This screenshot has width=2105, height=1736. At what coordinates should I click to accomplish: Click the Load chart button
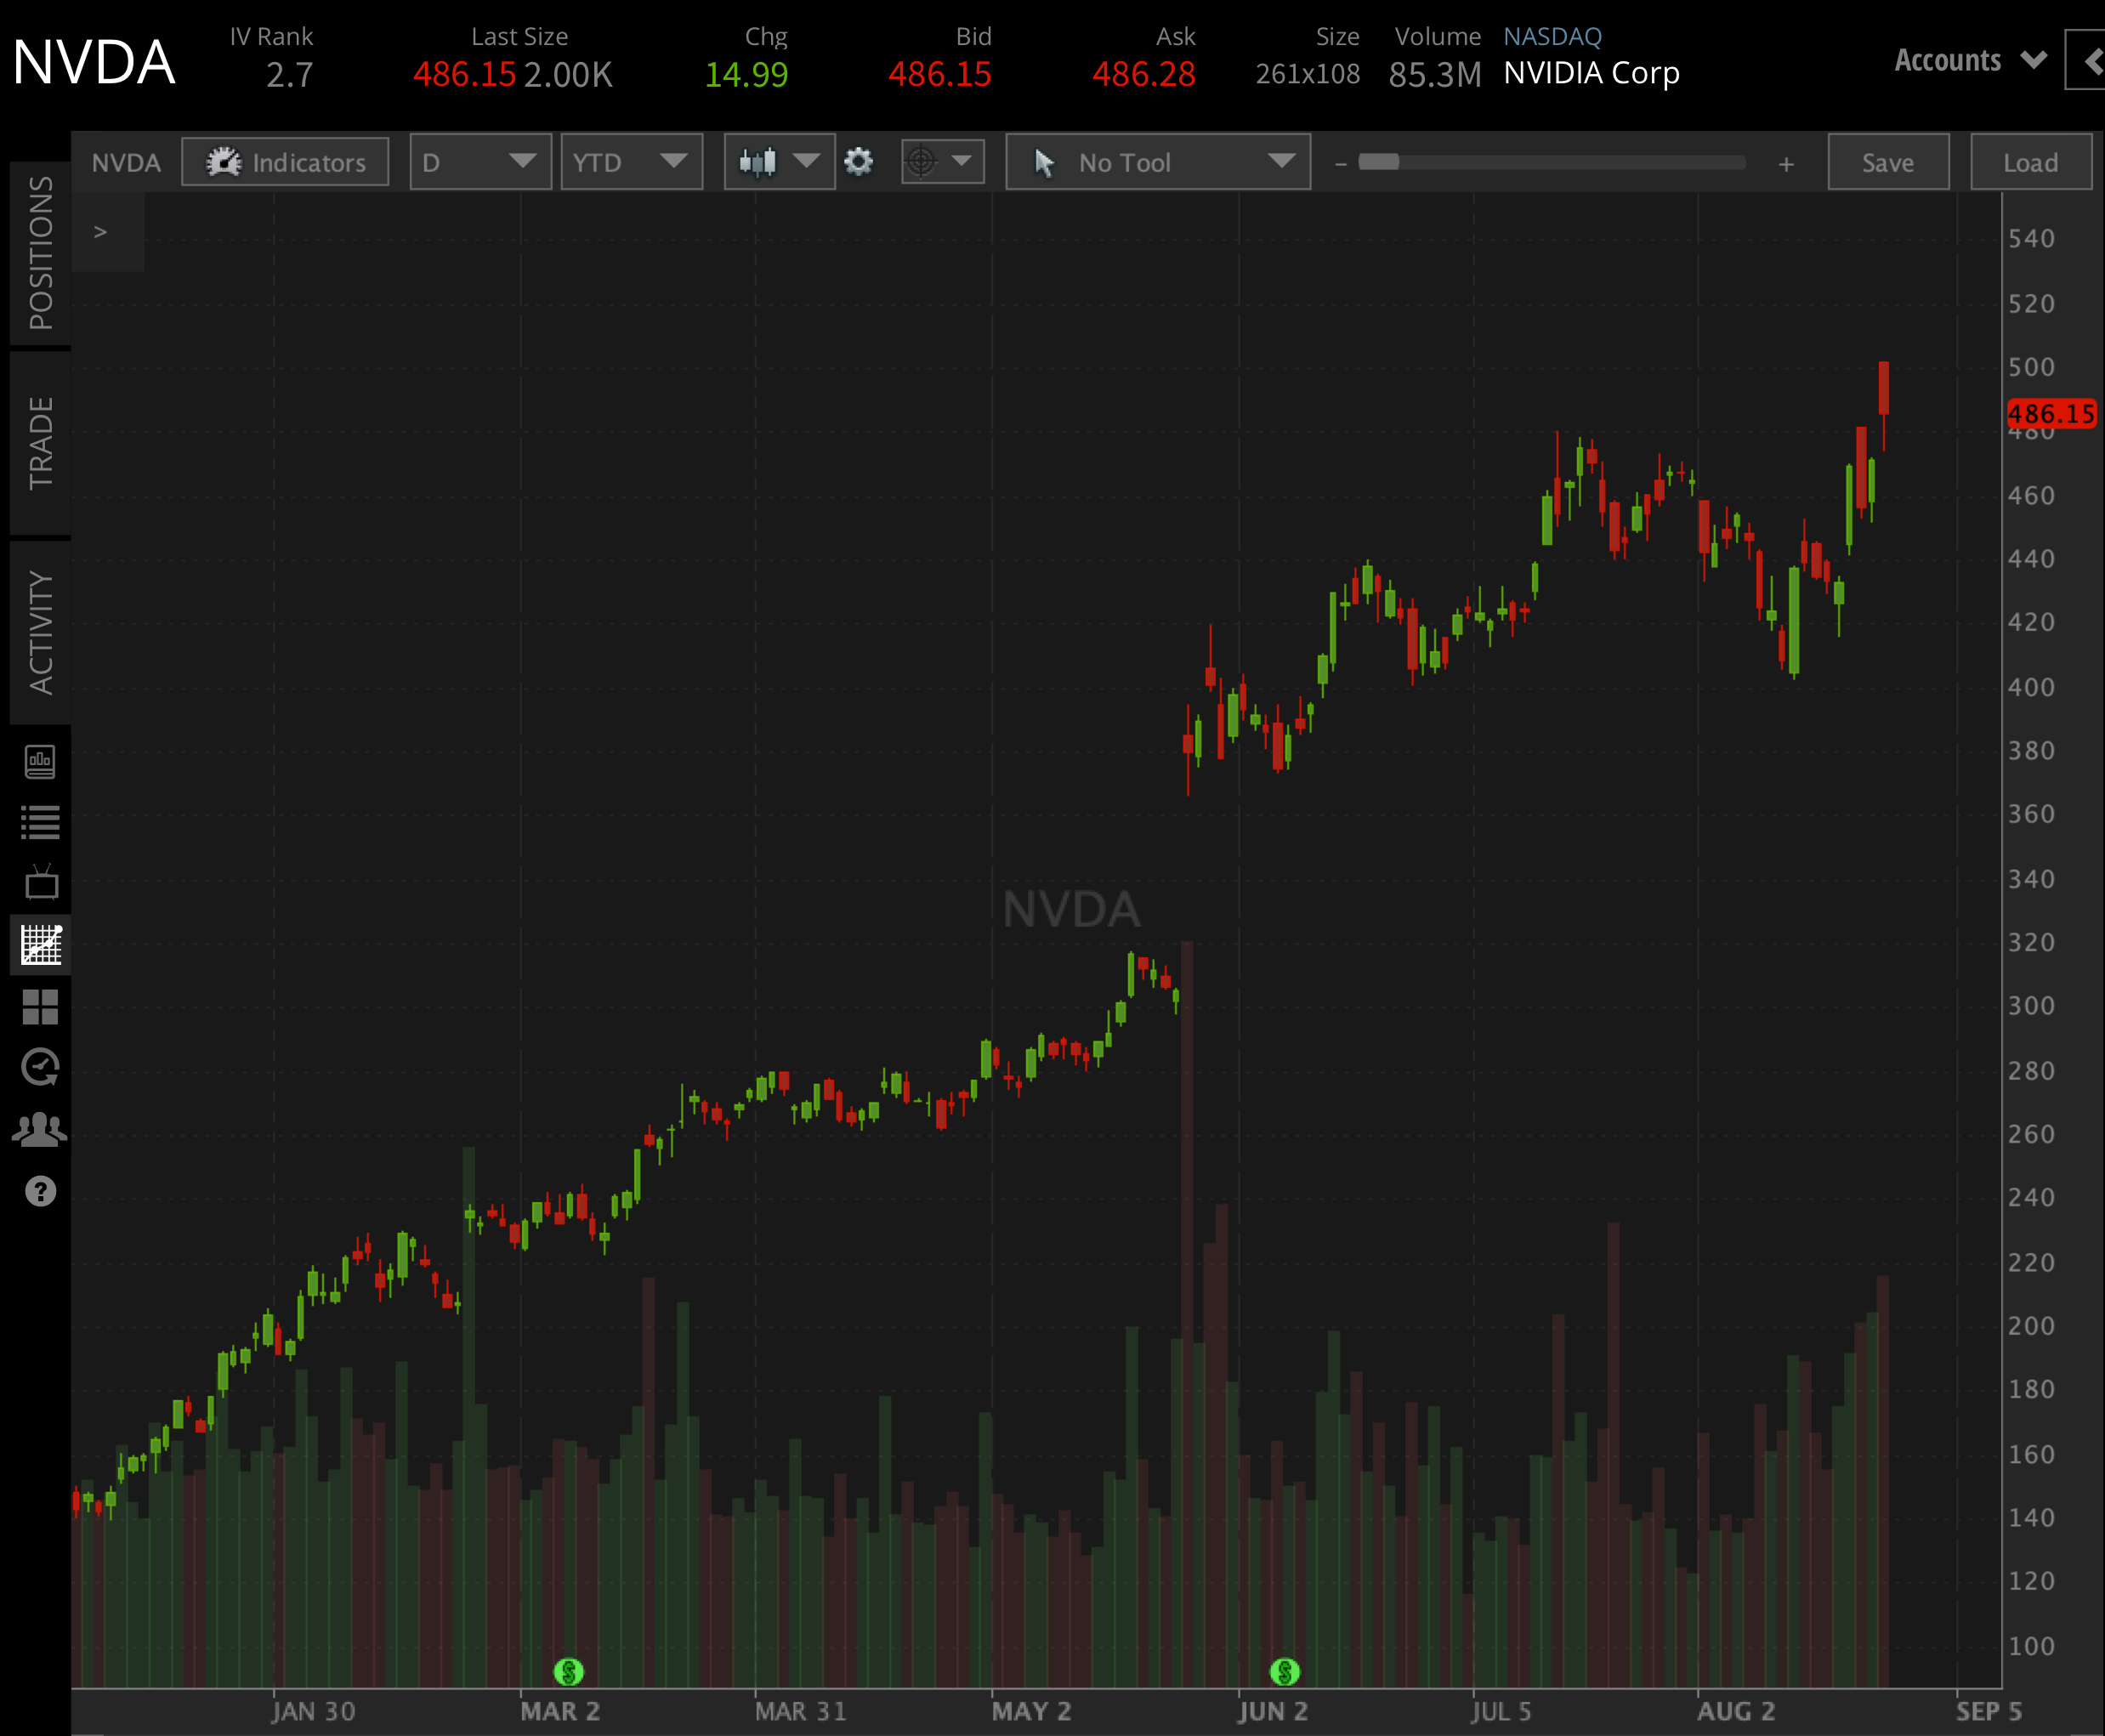[x=2031, y=161]
